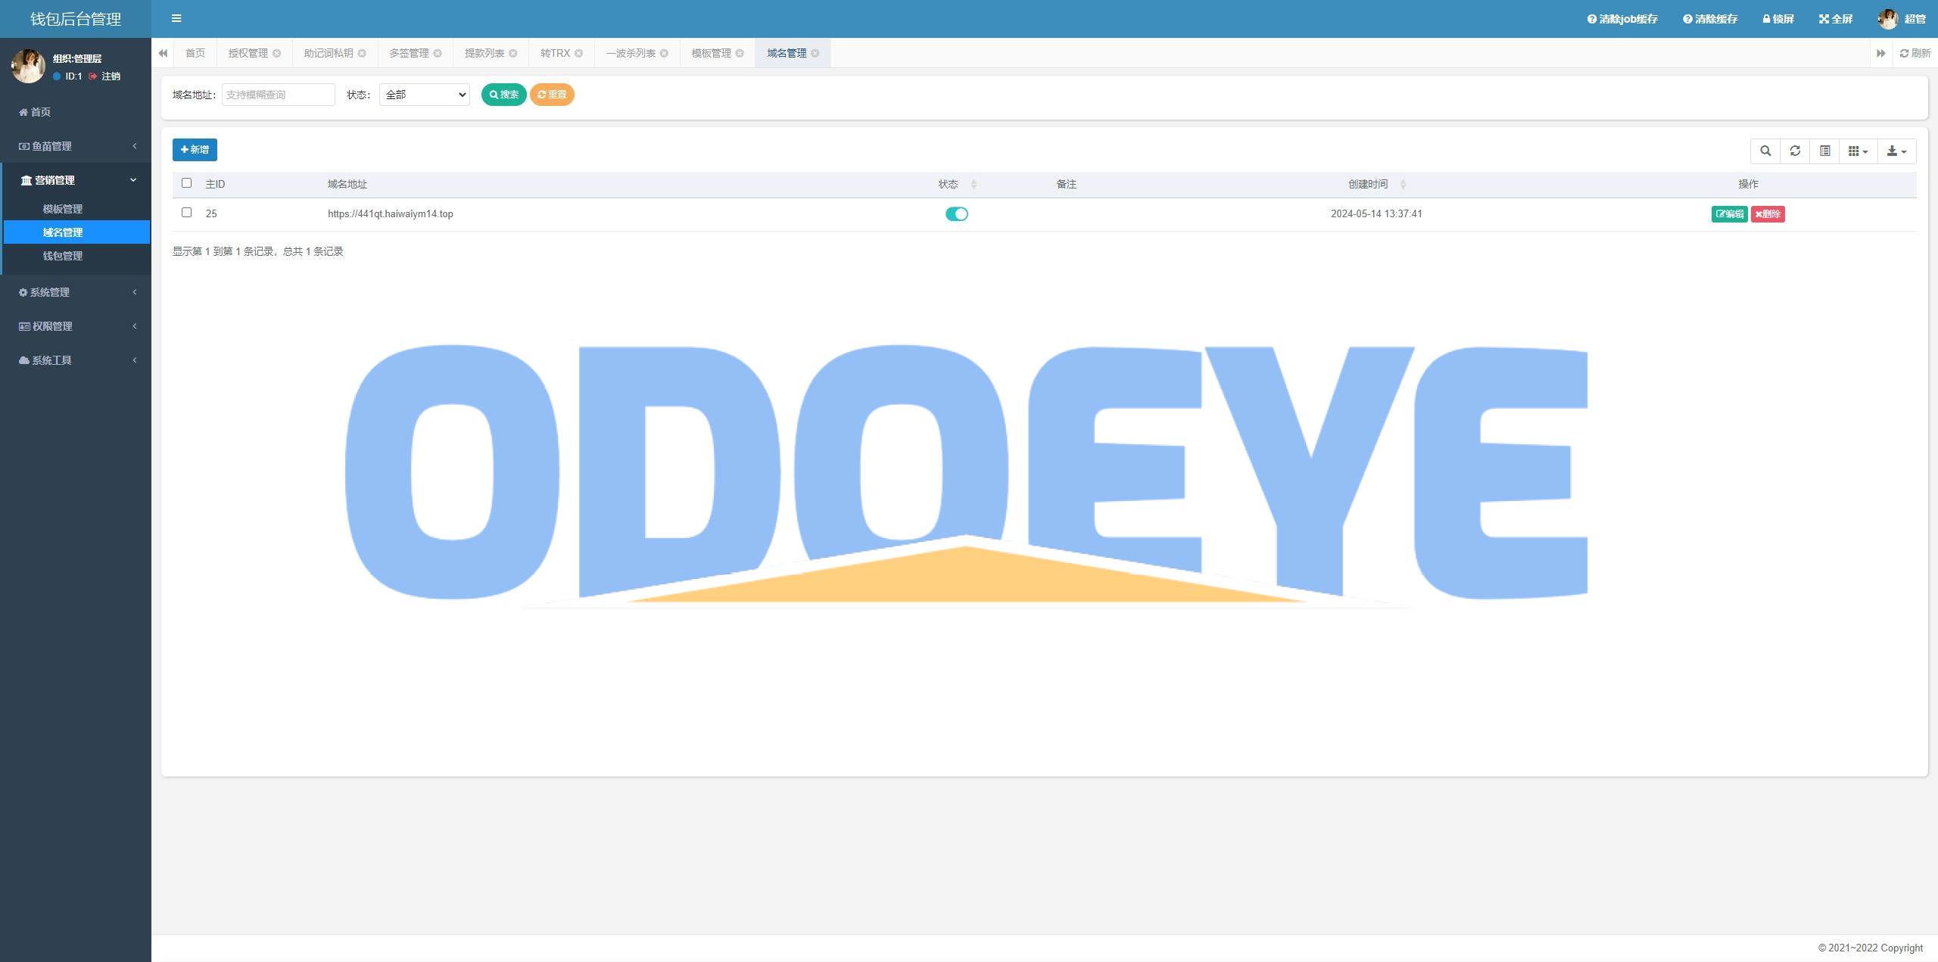Click the table refresh icon
1938x962 pixels.
point(1795,151)
